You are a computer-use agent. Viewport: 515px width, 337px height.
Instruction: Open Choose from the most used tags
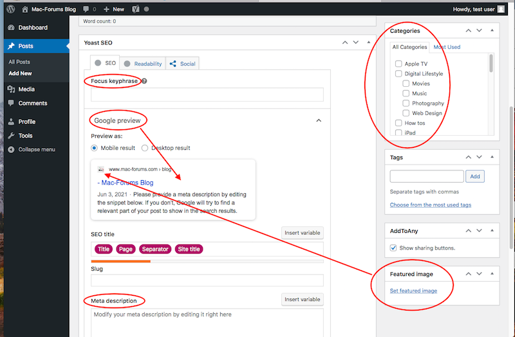[x=430, y=205]
